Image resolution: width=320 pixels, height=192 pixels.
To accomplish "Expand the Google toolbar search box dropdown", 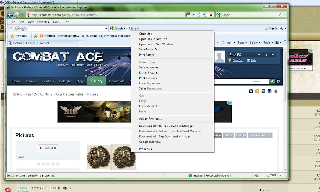I will click(x=106, y=29).
